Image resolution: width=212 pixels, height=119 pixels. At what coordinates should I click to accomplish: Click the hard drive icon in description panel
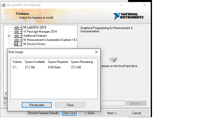(113, 59)
